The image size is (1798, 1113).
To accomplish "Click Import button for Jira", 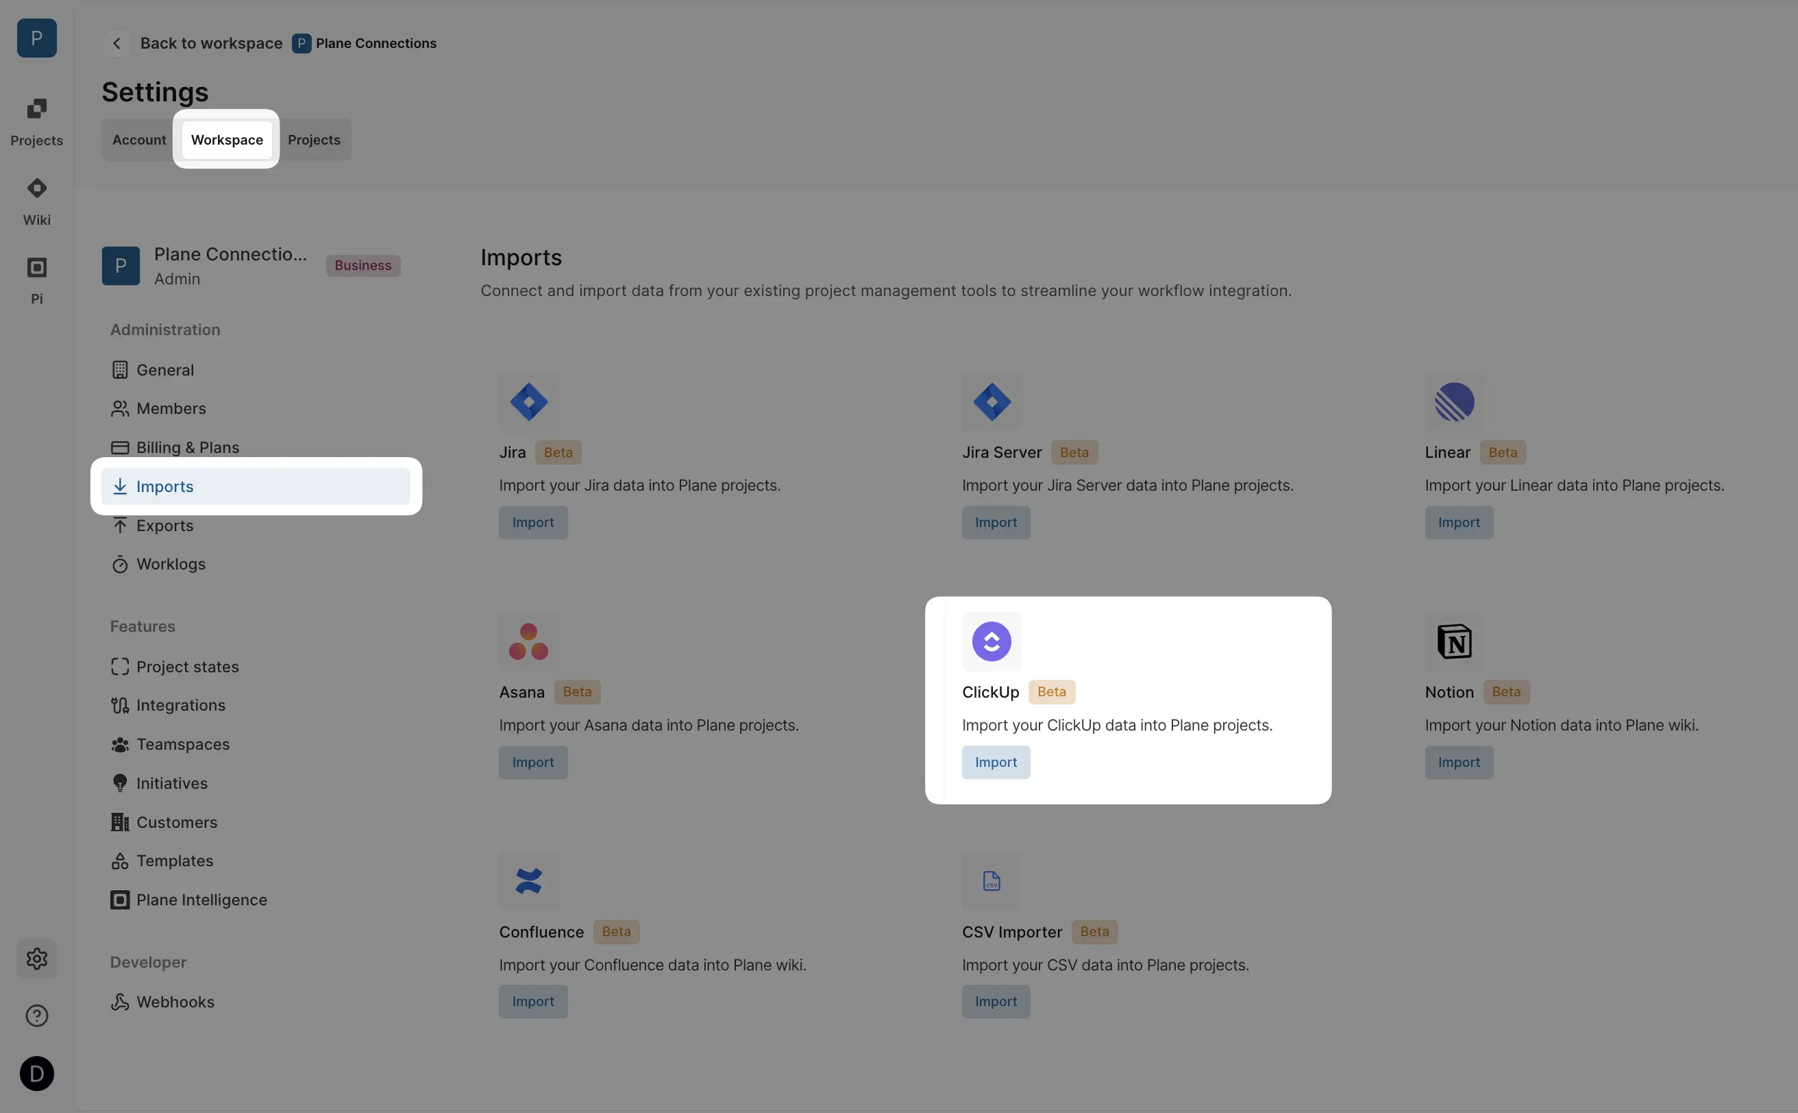I will 533,523.
